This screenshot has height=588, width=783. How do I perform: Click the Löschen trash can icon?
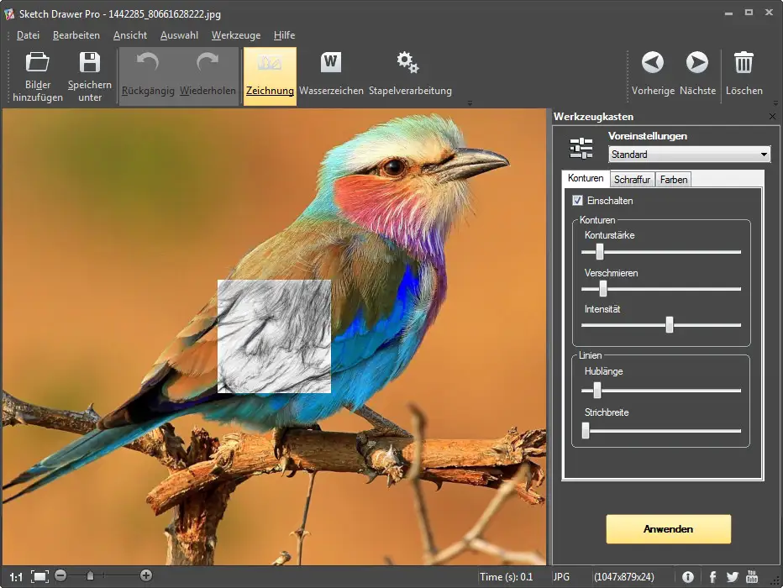coord(744,62)
